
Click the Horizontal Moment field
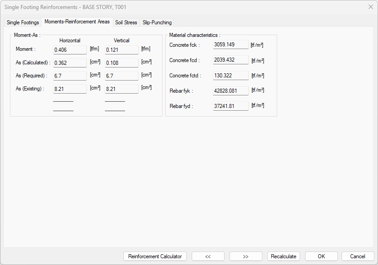point(70,50)
